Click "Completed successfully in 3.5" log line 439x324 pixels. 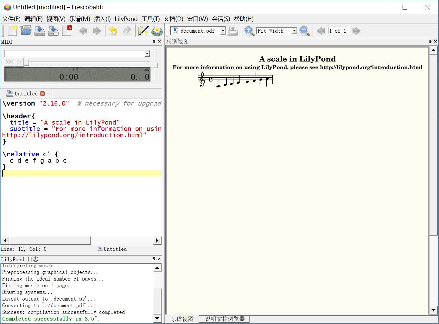pos(51,319)
